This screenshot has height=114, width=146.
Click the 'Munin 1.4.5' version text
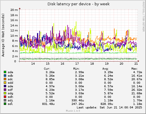(73, 111)
